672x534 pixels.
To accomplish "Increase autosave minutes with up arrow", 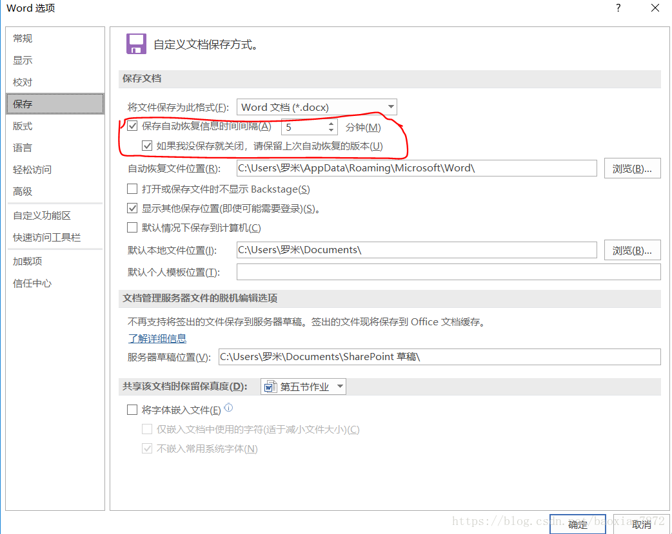I will pyautogui.click(x=331, y=124).
